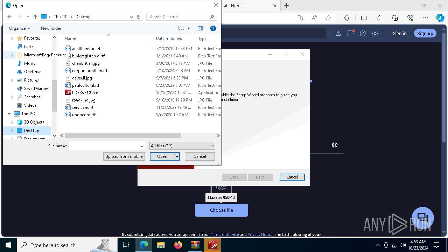This screenshot has width=448, height=252.
Task: Select corporationthen.rtf file
Action: pos(90,71)
